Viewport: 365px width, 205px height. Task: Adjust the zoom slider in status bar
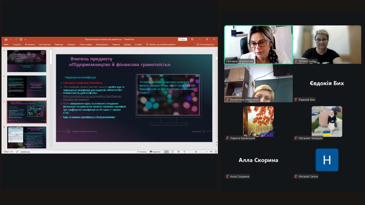[196, 152]
